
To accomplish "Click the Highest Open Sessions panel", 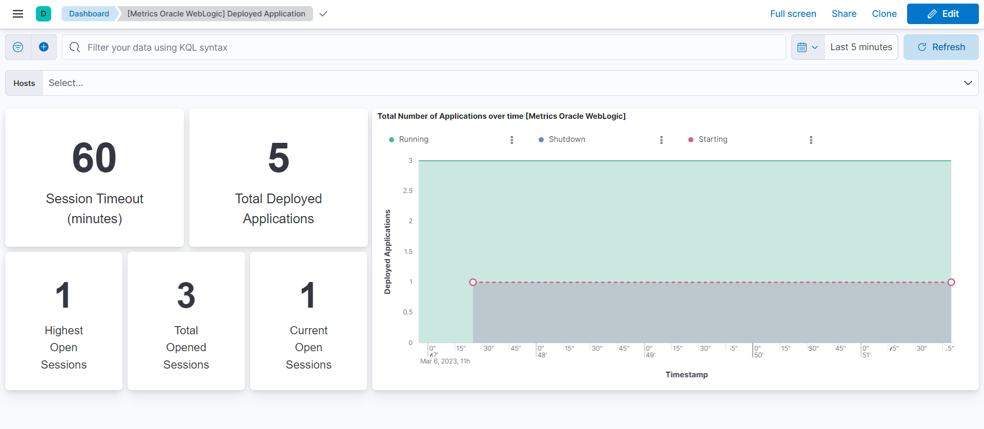I will pos(64,321).
